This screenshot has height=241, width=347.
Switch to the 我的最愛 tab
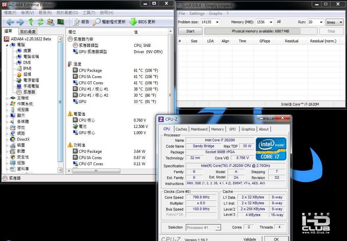coord(28,32)
